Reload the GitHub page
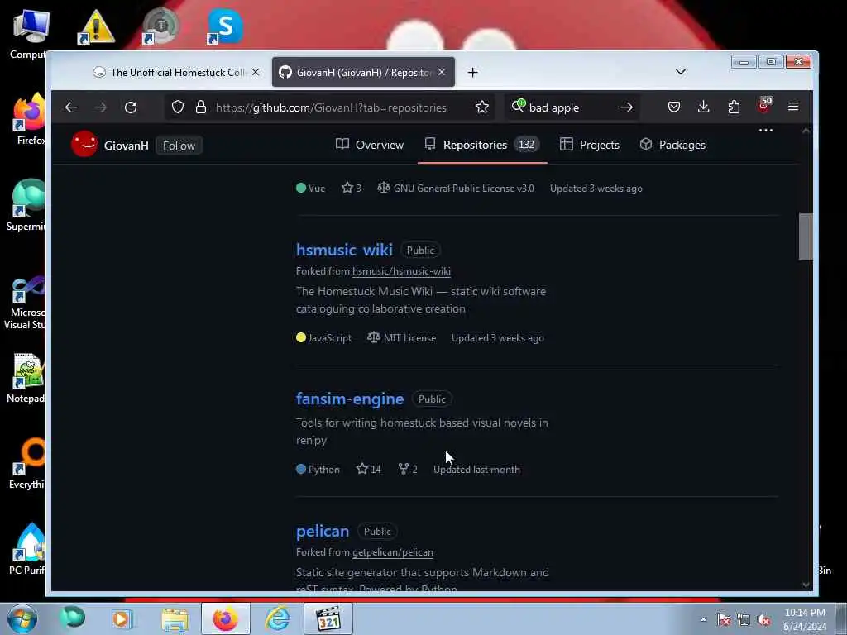 (x=131, y=107)
